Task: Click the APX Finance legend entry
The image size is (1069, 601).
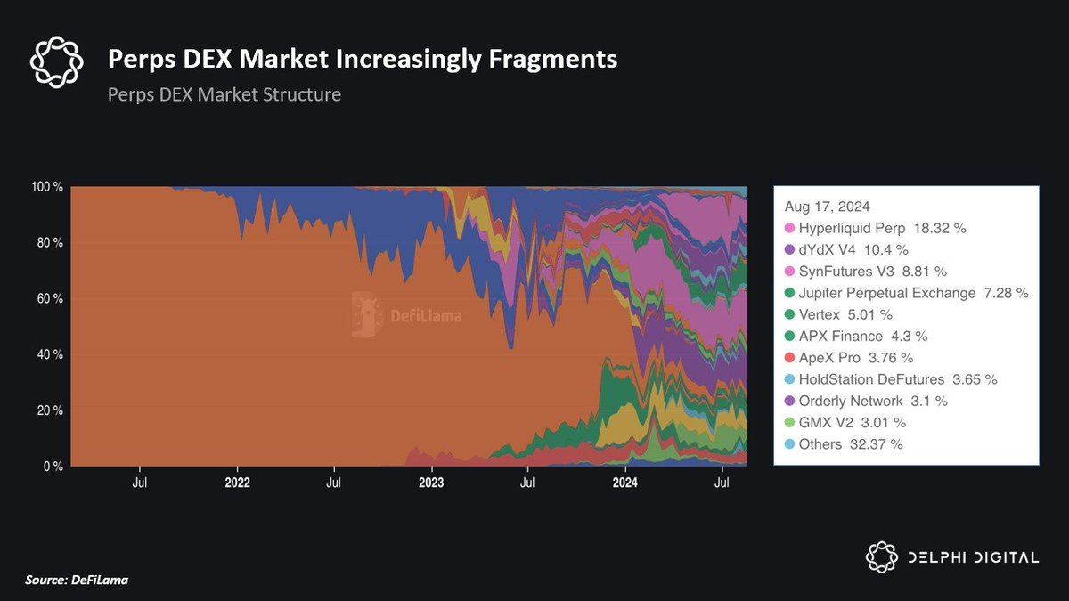Action: 863,337
